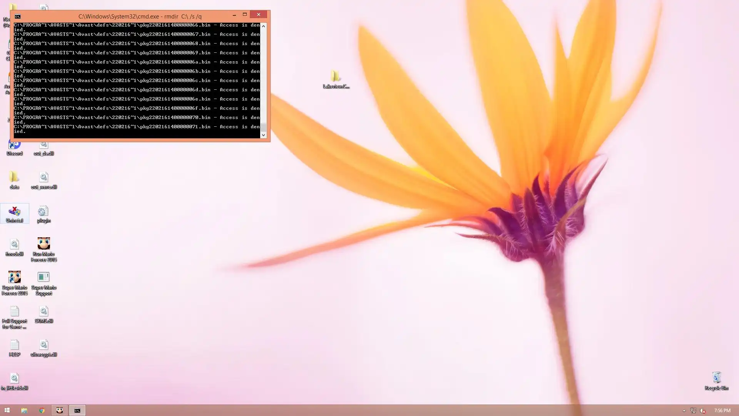The width and height of the screenshot is (739, 416).
Task: Open the Lakeview folder on desktop
Action: tap(336, 77)
